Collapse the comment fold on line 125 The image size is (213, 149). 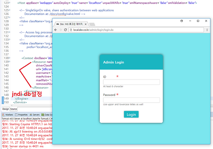(x=9, y=10)
